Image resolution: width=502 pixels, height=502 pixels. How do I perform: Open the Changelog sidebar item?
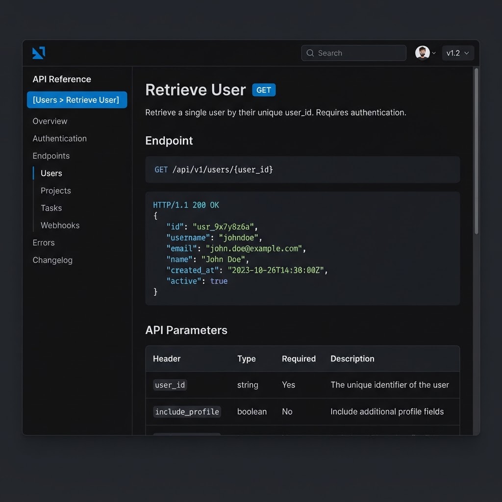coord(52,260)
